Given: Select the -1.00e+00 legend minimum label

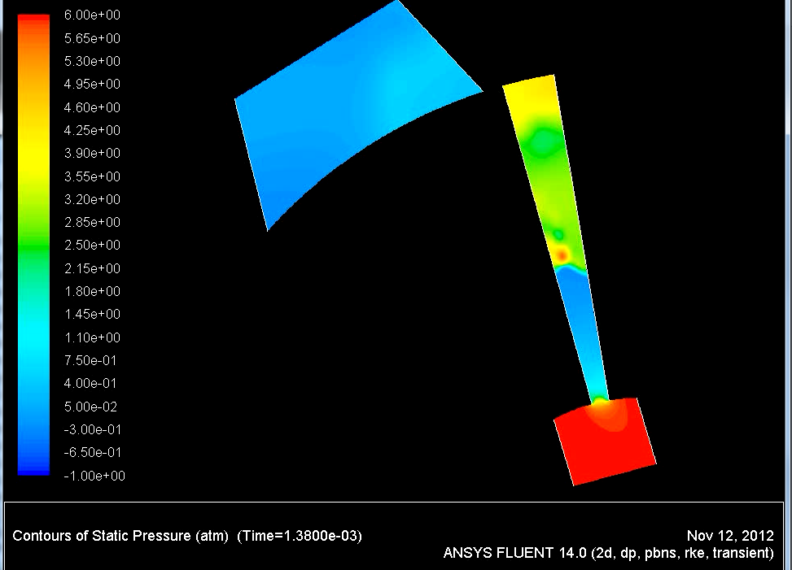Looking at the screenshot, I should coord(92,476).
